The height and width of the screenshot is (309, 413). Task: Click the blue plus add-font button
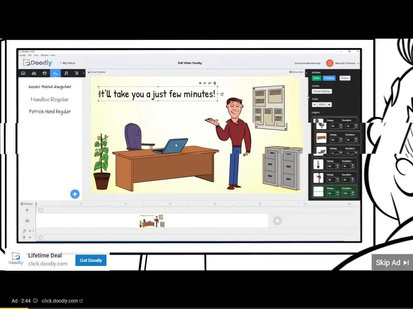coord(75,194)
